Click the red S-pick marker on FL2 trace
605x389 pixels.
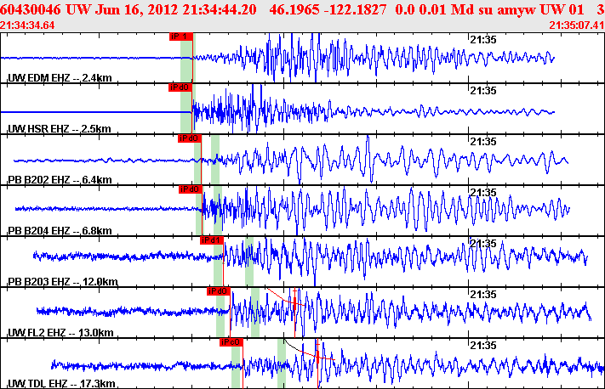coord(294,302)
